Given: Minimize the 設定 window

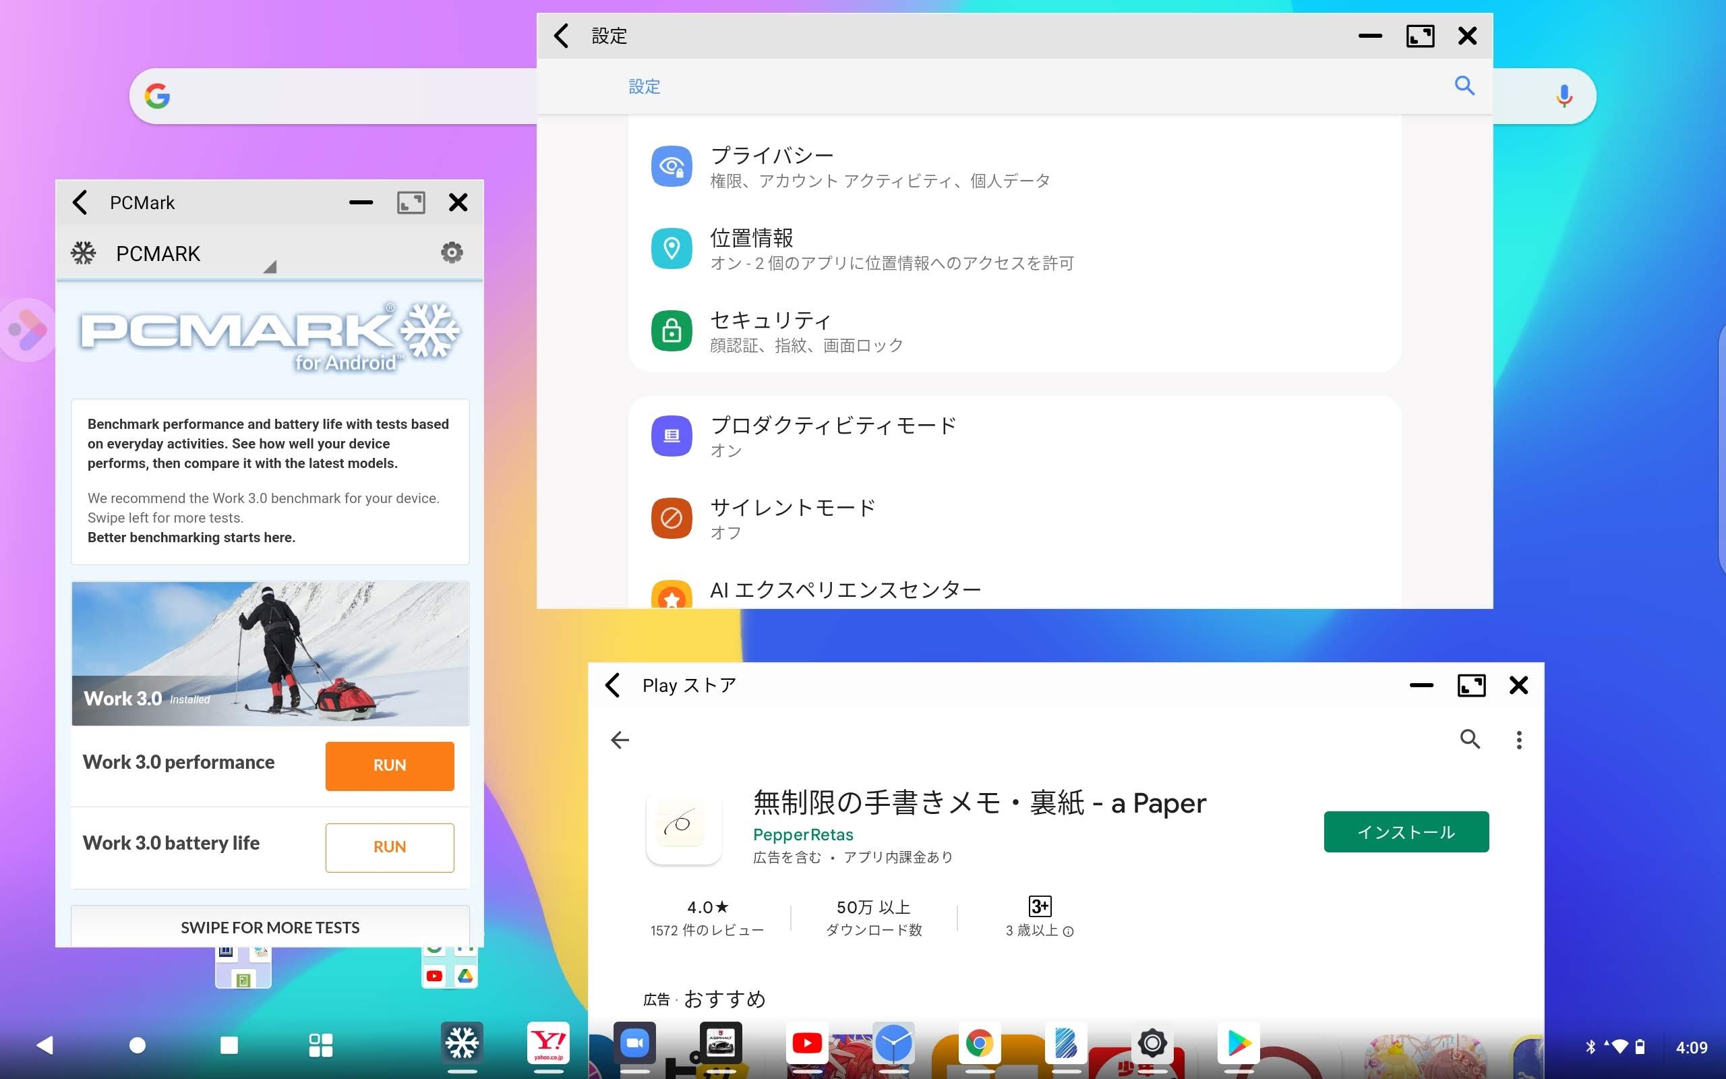Looking at the screenshot, I should (1369, 36).
